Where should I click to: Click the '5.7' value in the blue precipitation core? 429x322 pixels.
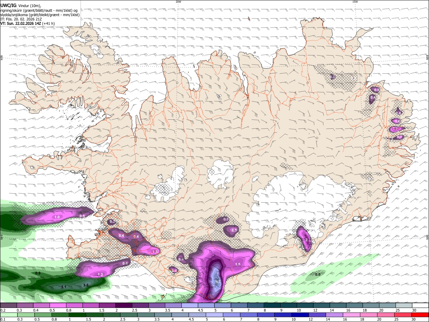[218, 282]
